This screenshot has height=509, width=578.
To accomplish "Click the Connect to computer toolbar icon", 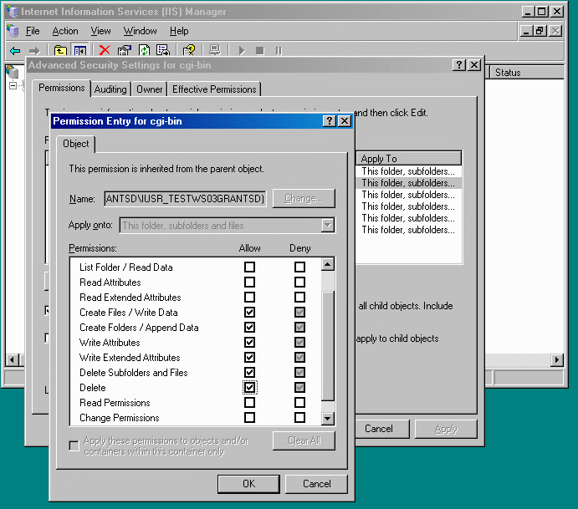I will click(215, 50).
